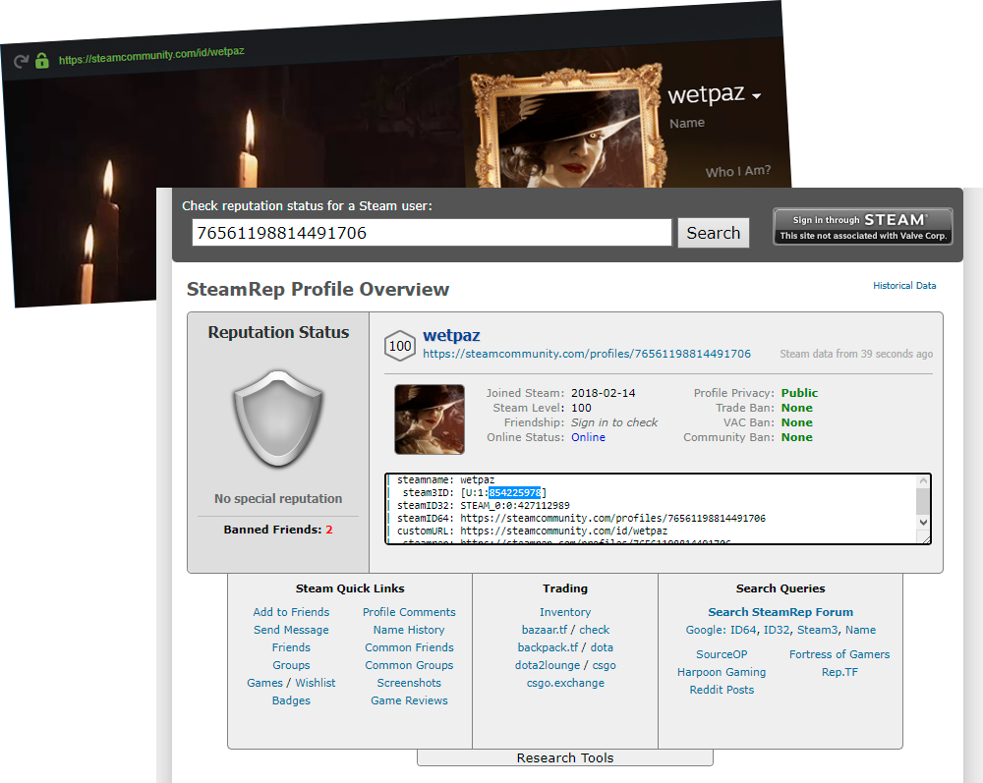Viewport: 983px width, 783px height.
Task: Open the dota2lounge link
Action: (548, 665)
